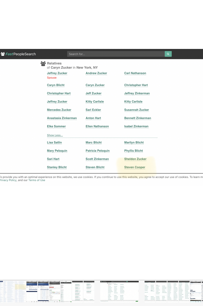
Task: Open relative Elke Sommer
Action: click(x=56, y=126)
